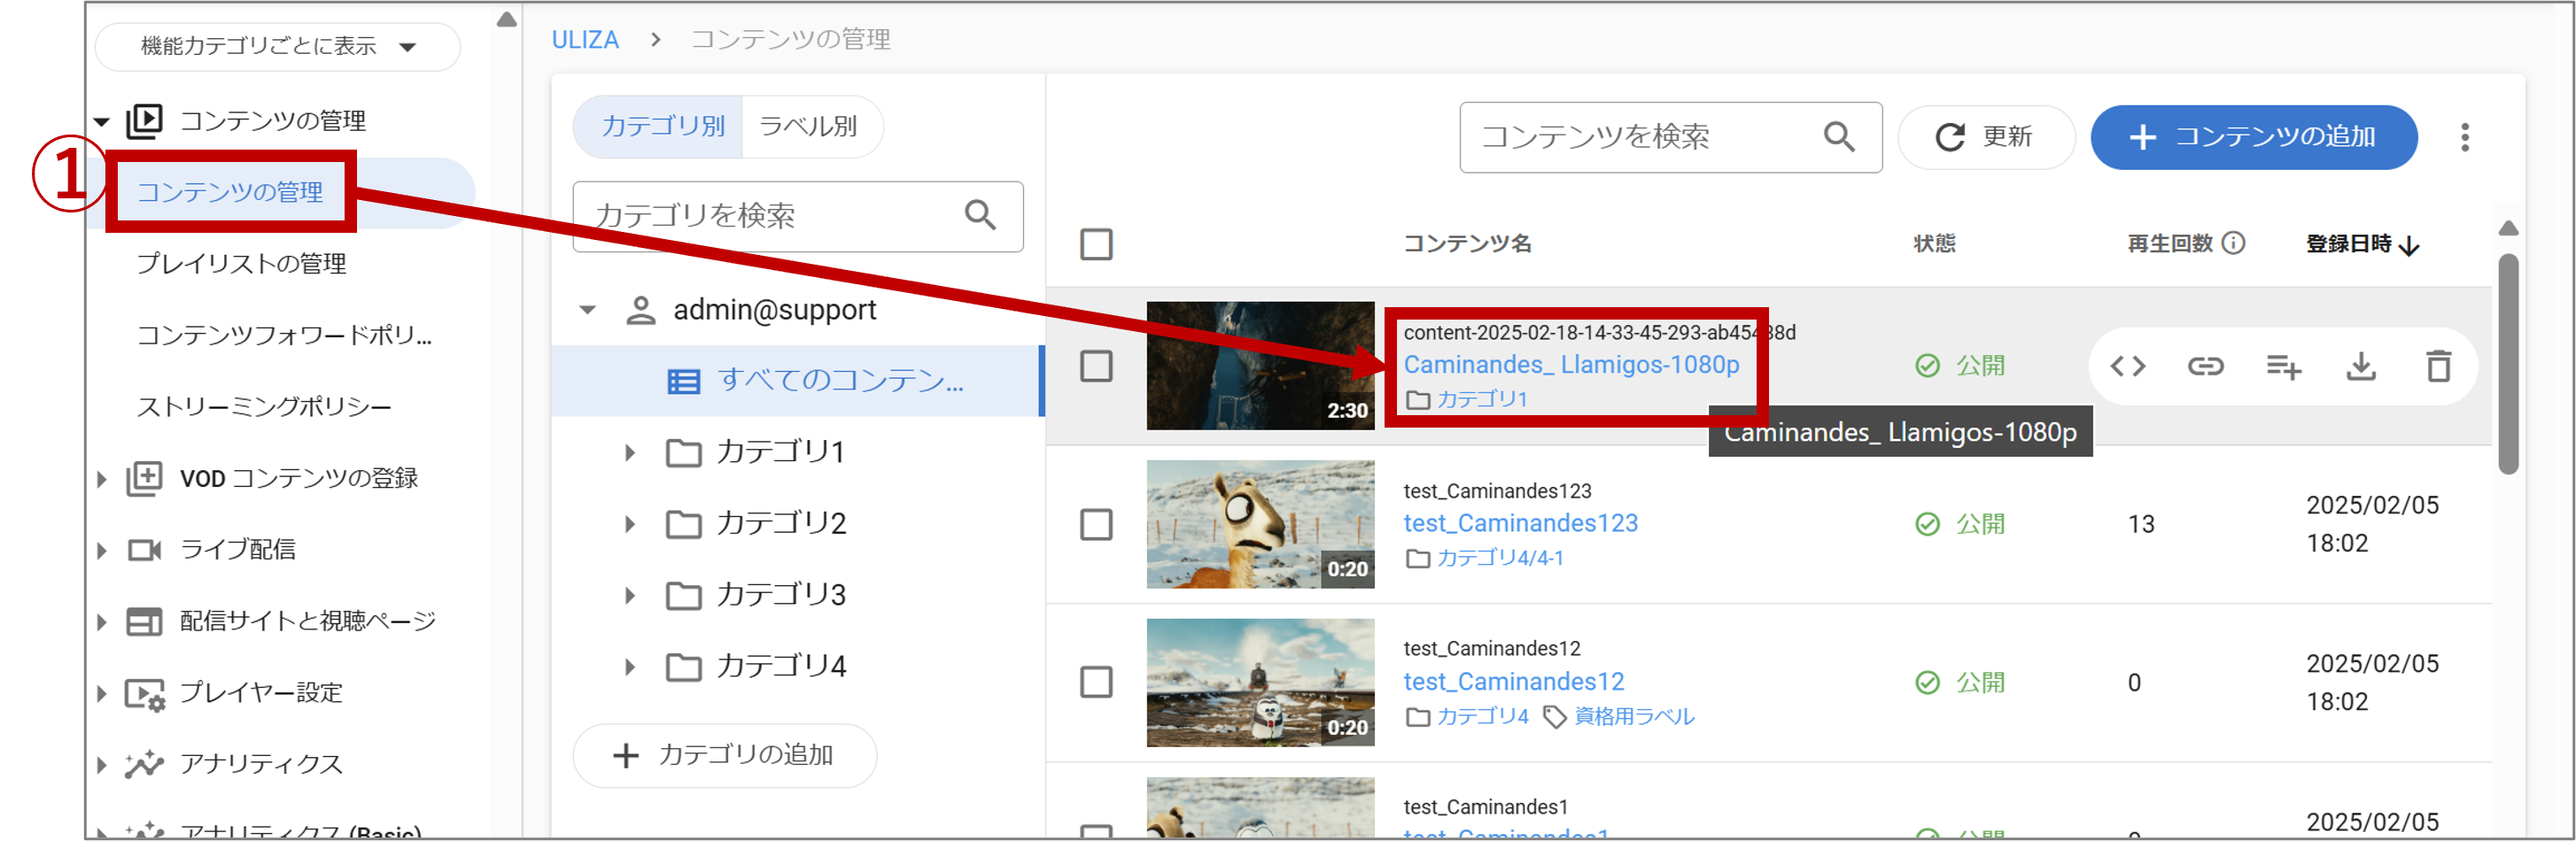Click the カテゴリの追加 button

(x=724, y=755)
